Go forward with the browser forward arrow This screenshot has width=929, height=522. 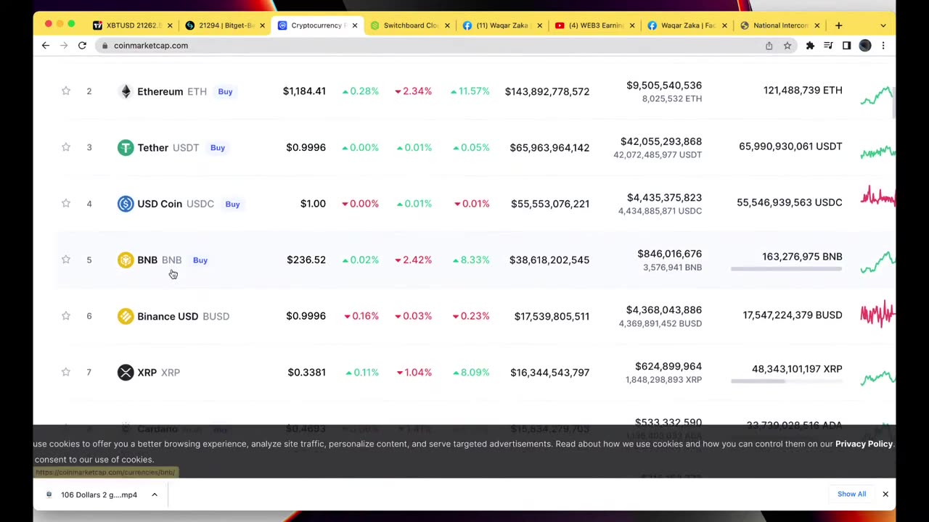[x=64, y=45]
